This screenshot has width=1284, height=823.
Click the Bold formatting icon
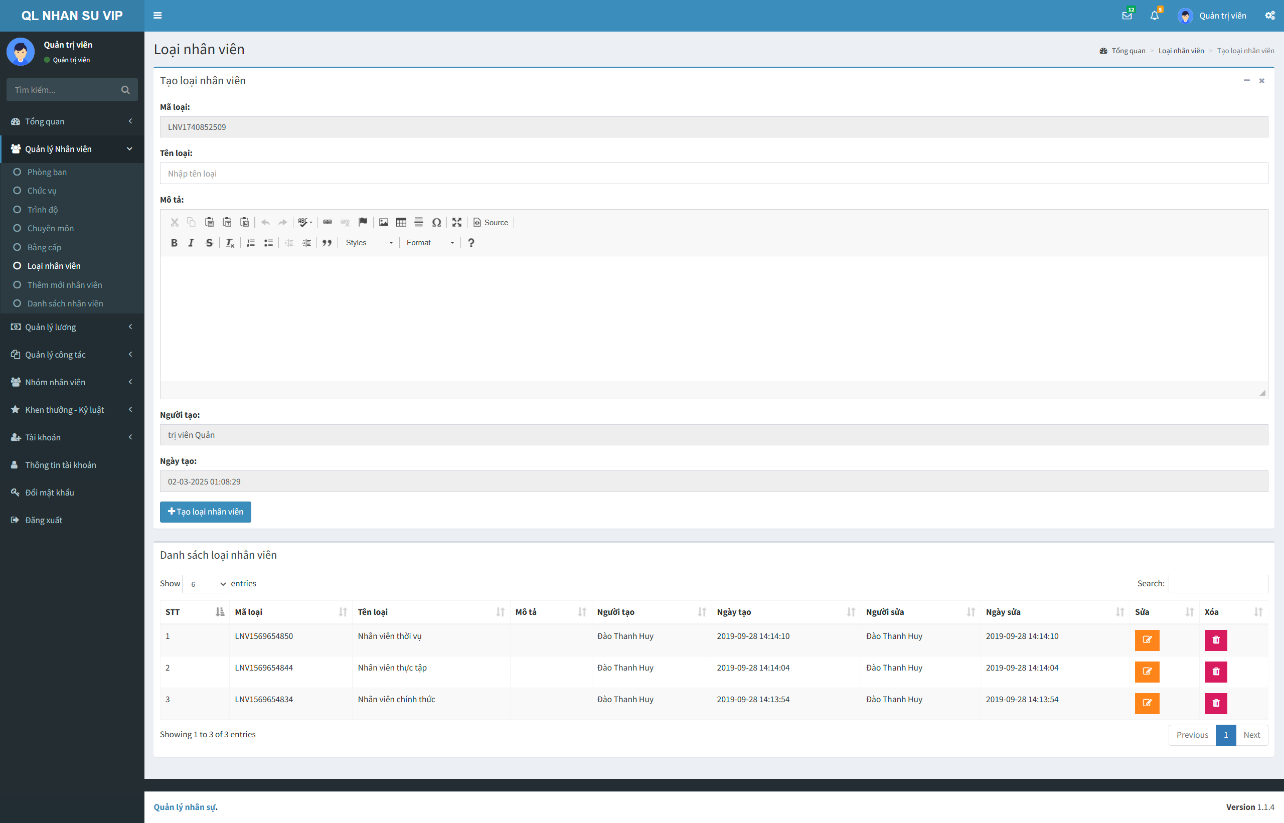coord(175,243)
